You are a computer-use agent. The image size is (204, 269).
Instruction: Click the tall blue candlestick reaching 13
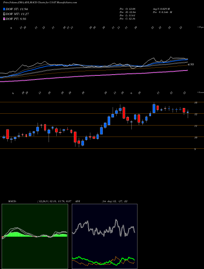click(x=154, y=108)
